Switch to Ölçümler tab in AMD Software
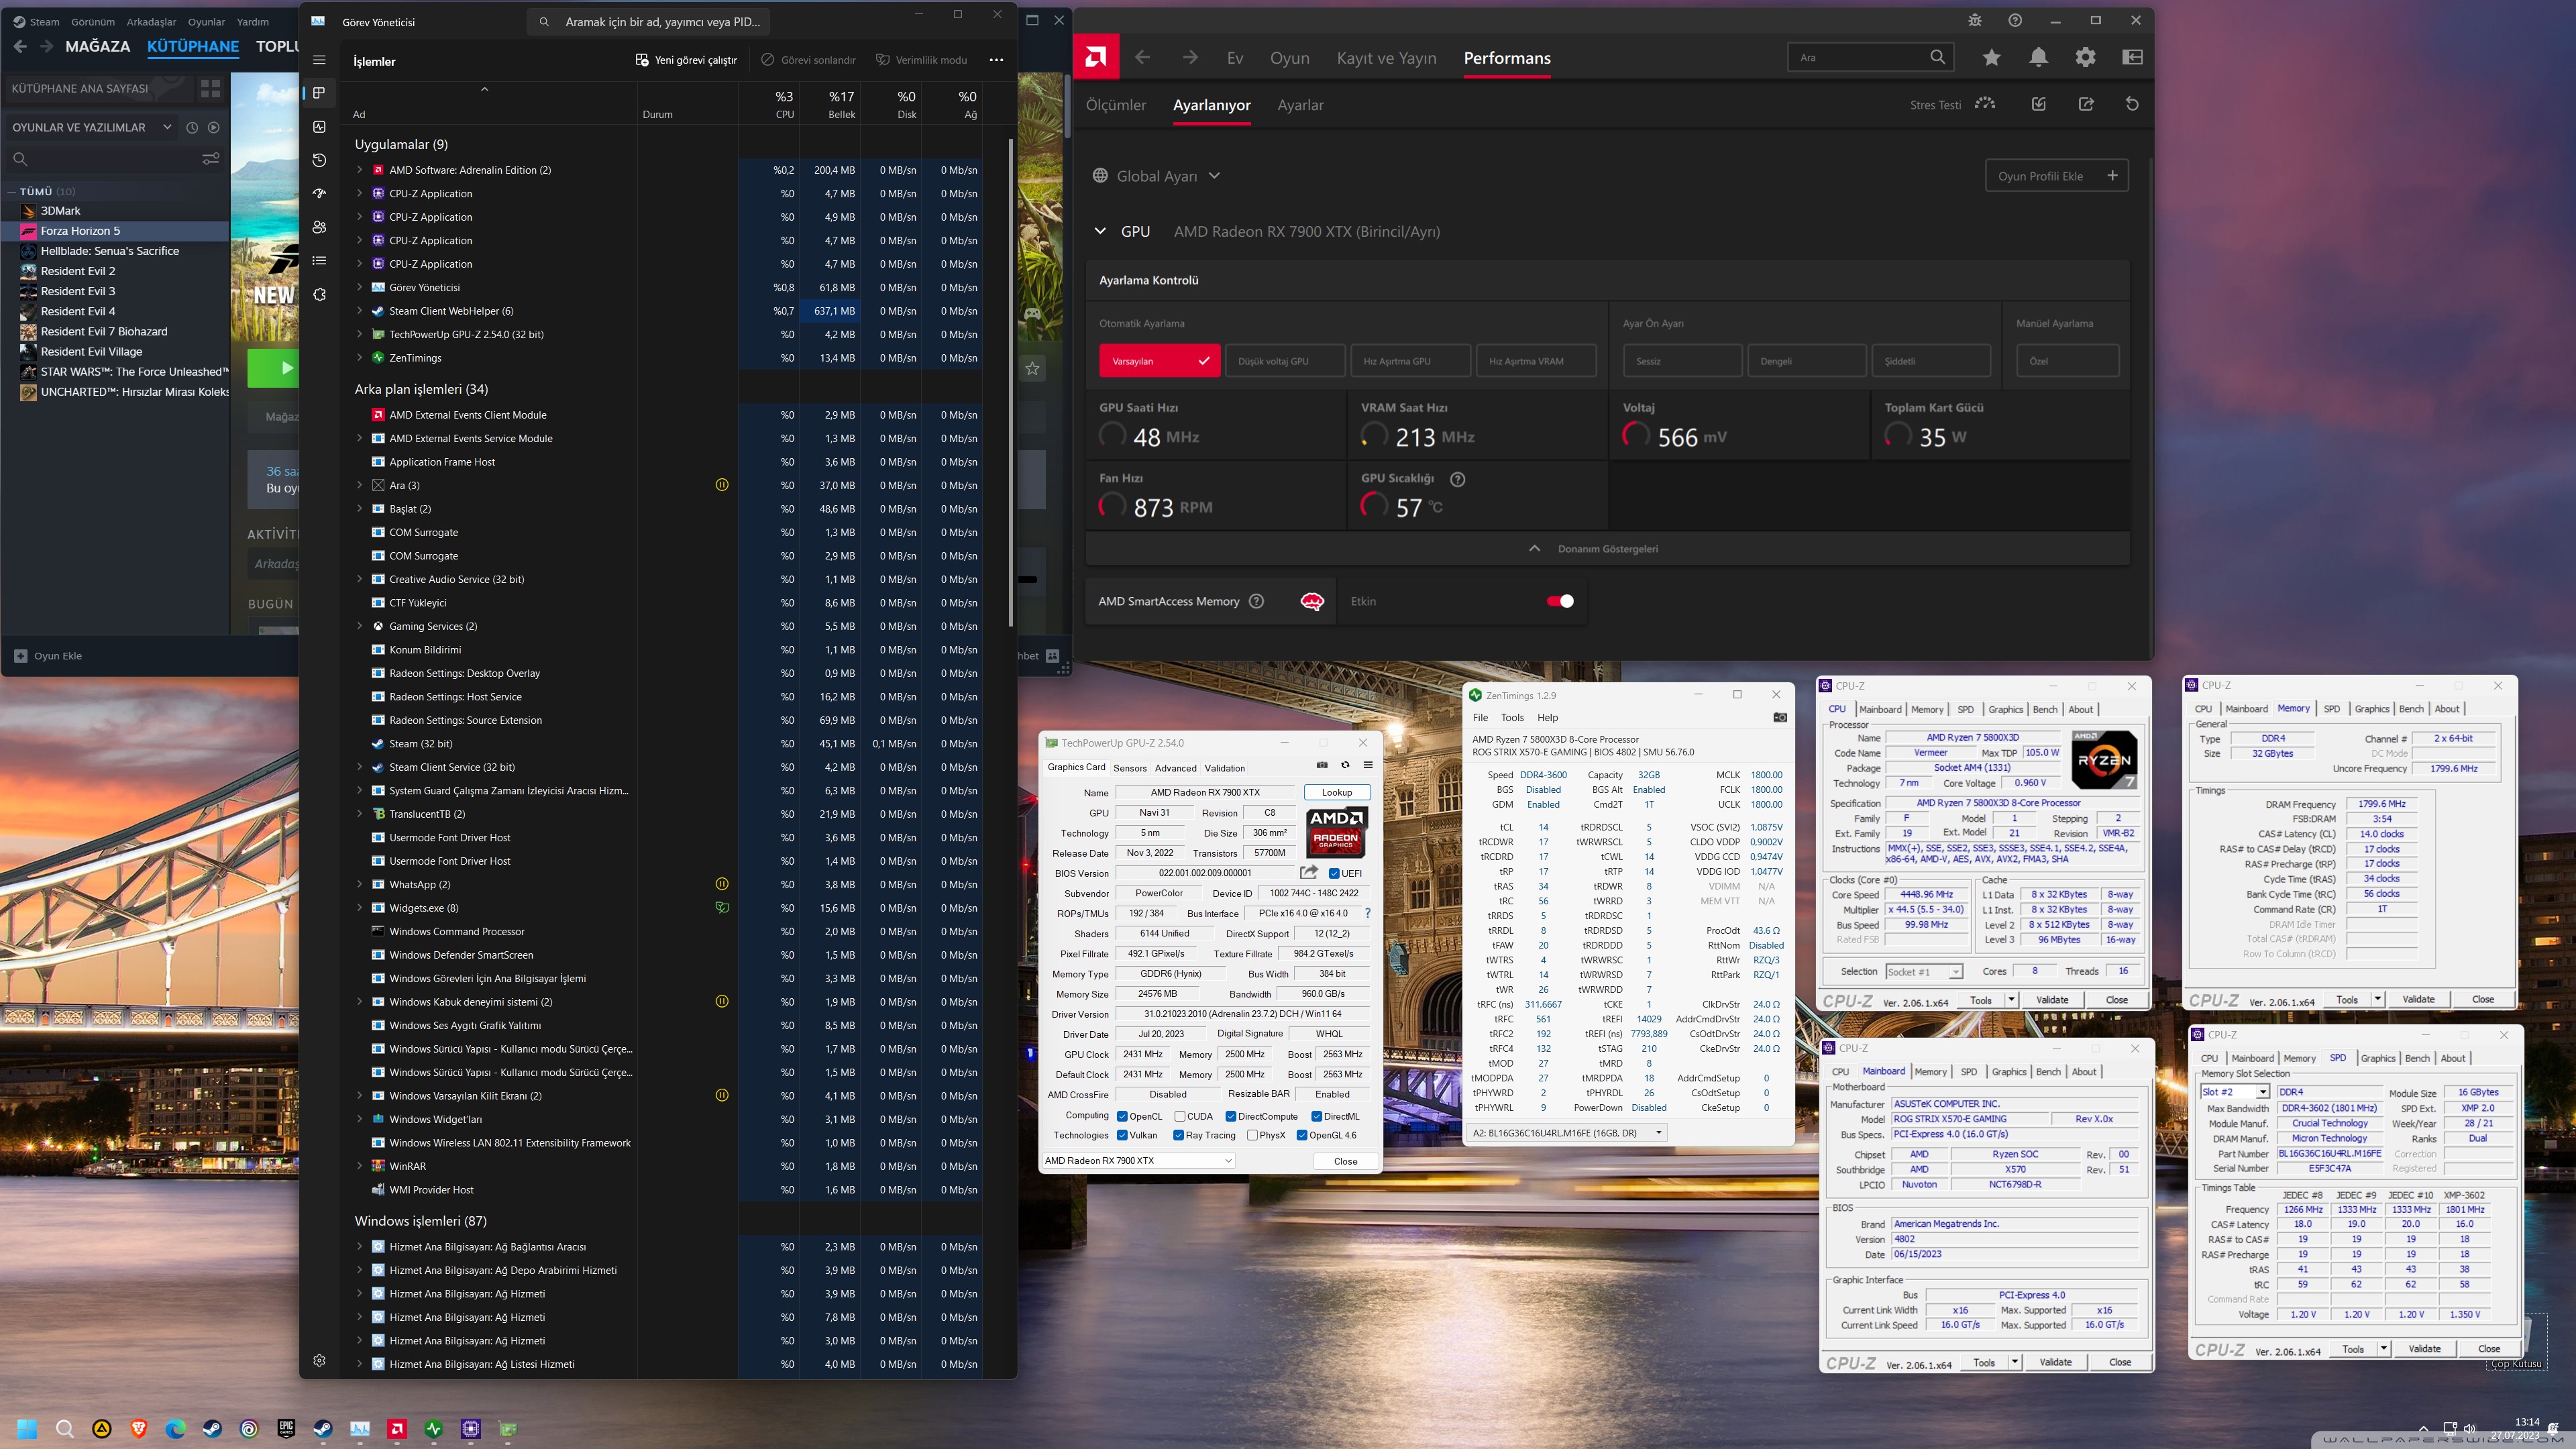 click(x=1116, y=105)
